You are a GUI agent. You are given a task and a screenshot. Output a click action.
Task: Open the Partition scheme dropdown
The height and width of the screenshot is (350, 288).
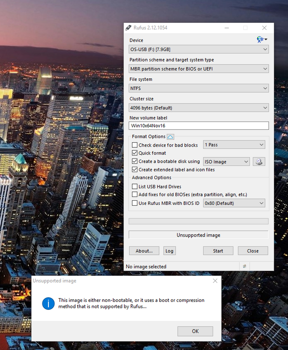click(199, 69)
